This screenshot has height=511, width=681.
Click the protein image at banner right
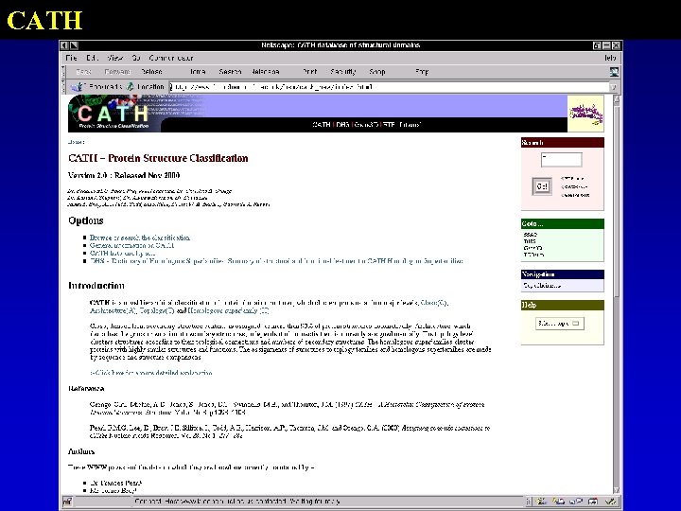point(585,114)
